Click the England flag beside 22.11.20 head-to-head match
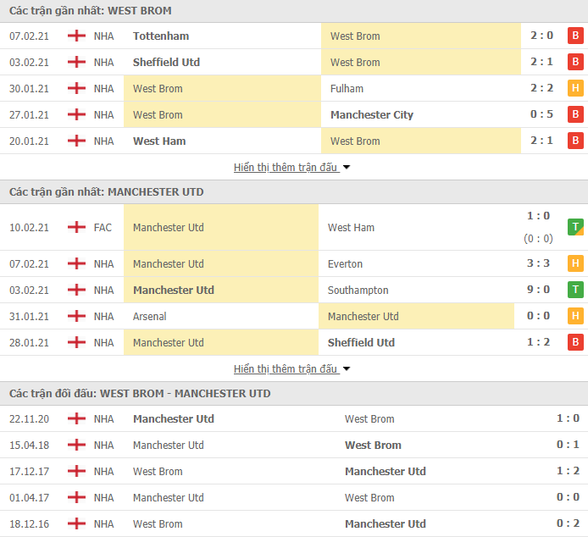This screenshot has width=588, height=537. point(76,418)
